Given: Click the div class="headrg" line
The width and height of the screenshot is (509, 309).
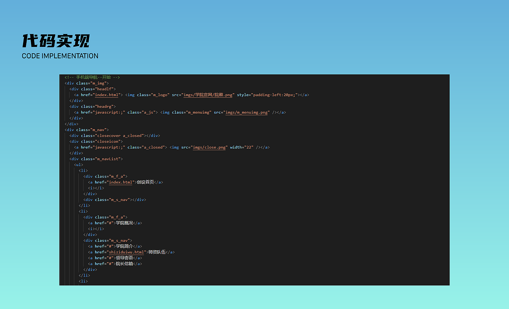Looking at the screenshot, I should point(93,106).
